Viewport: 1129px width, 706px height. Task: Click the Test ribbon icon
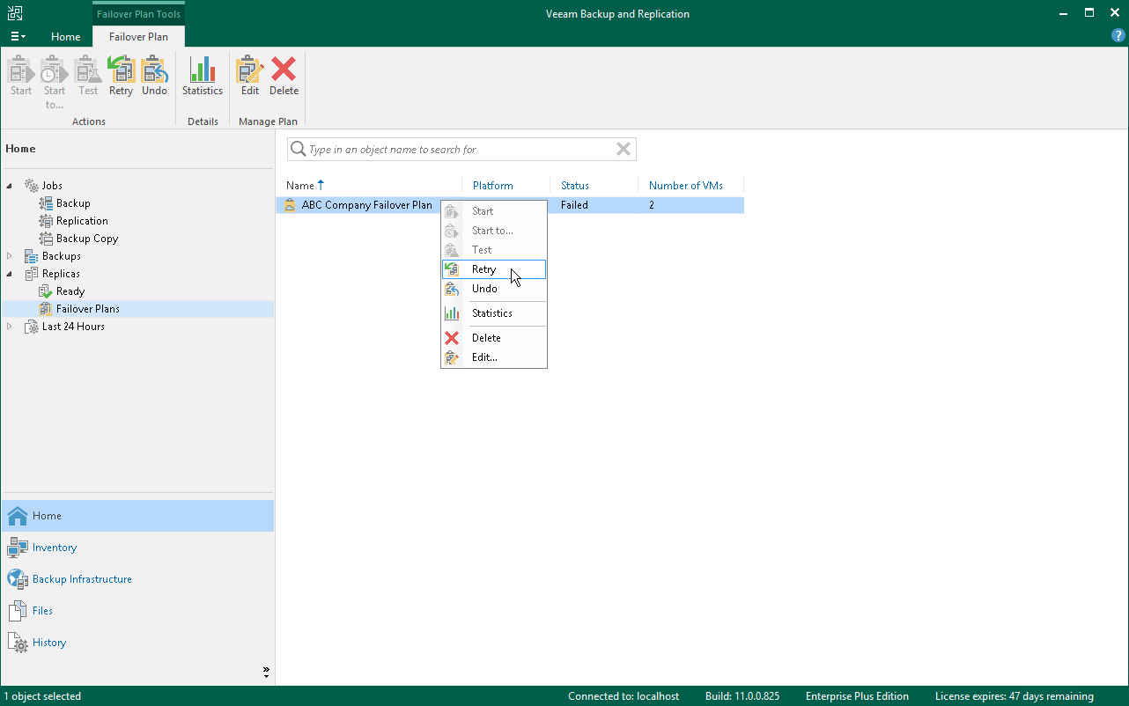pyautogui.click(x=88, y=70)
